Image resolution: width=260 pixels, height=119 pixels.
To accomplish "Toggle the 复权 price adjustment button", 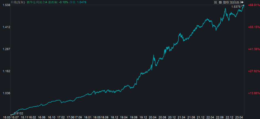I will [226, 2].
